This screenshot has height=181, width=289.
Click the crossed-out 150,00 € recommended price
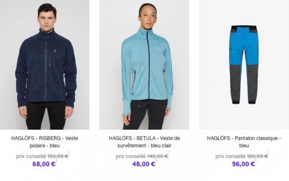58,156
